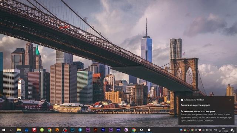The width and height of the screenshot is (237, 133).
Task: Open Telegram from the taskbar
Action: pos(80,130)
